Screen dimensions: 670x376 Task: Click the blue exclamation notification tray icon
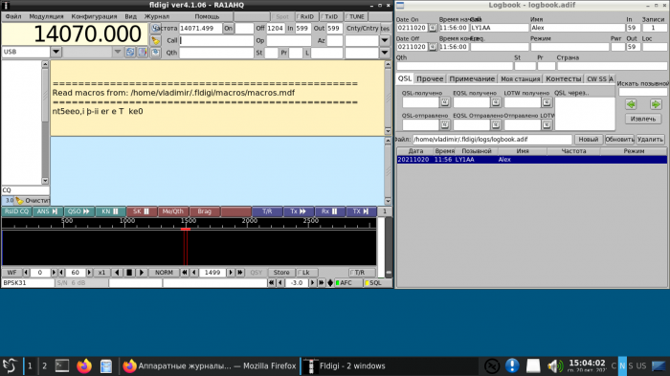512,365
